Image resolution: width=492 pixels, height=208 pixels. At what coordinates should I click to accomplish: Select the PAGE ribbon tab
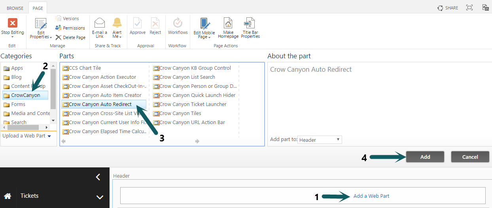point(38,8)
